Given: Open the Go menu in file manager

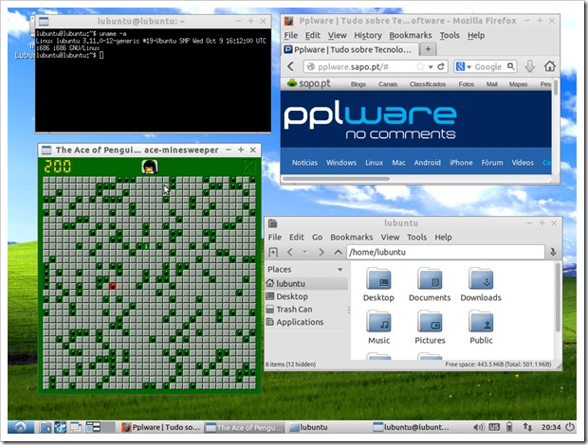Looking at the screenshot, I should [x=318, y=238].
